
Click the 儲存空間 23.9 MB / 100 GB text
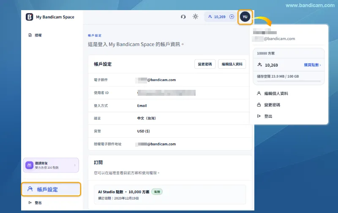[278, 76]
